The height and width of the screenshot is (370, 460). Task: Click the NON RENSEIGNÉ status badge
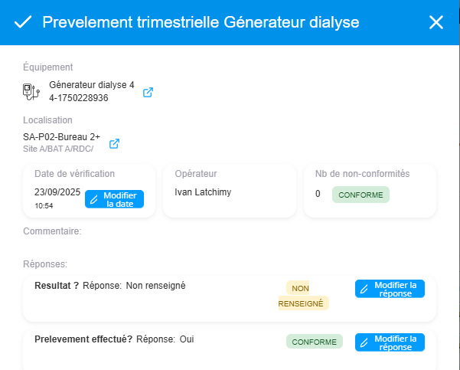[302, 296]
